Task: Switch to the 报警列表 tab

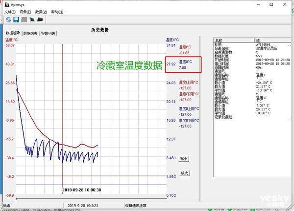Action: [x=48, y=33]
